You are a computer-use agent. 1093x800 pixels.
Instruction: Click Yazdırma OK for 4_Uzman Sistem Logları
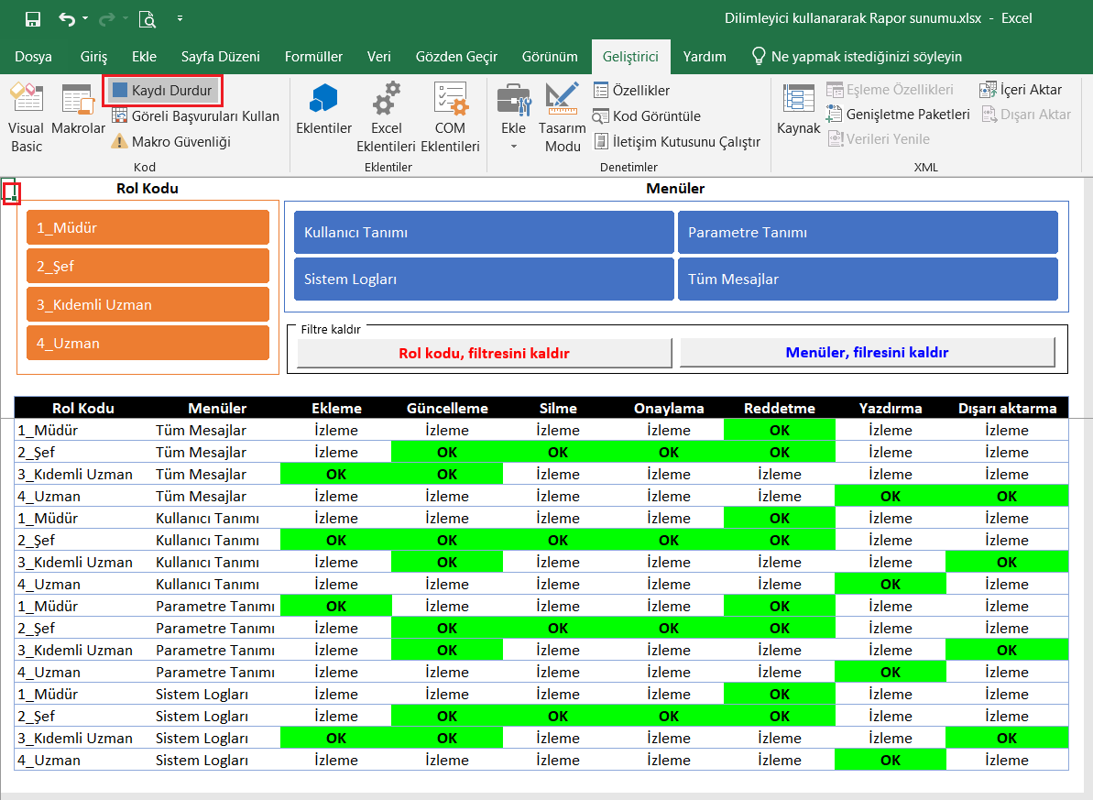point(891,761)
